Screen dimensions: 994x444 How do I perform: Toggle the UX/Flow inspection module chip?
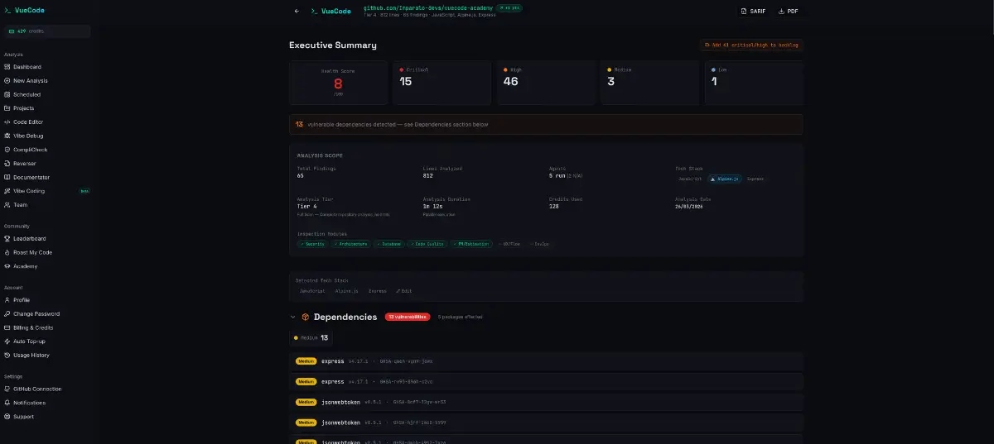pos(509,244)
